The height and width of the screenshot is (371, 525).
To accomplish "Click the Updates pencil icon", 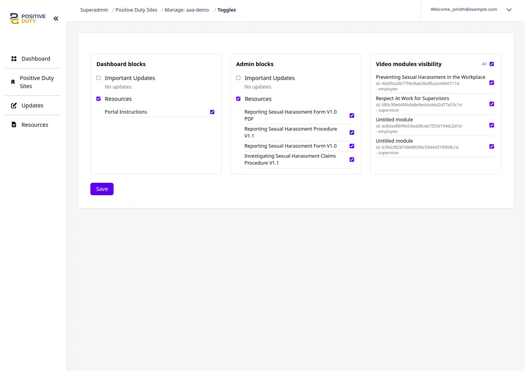I will [x=14, y=106].
